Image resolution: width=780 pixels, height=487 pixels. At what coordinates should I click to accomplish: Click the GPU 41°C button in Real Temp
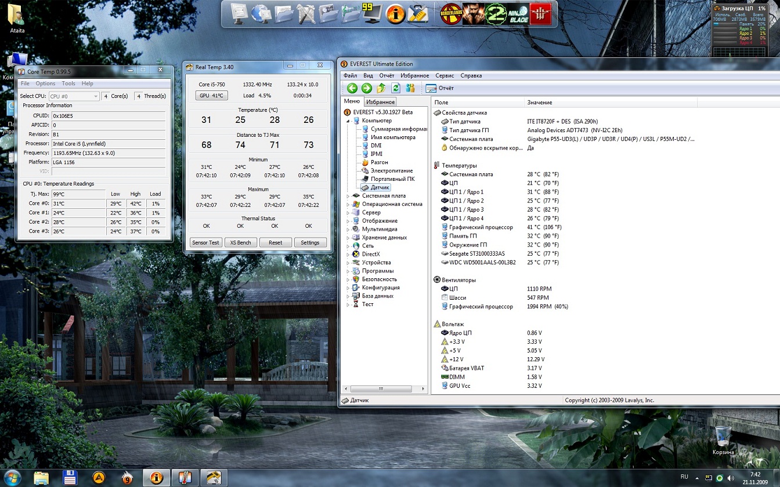click(212, 96)
